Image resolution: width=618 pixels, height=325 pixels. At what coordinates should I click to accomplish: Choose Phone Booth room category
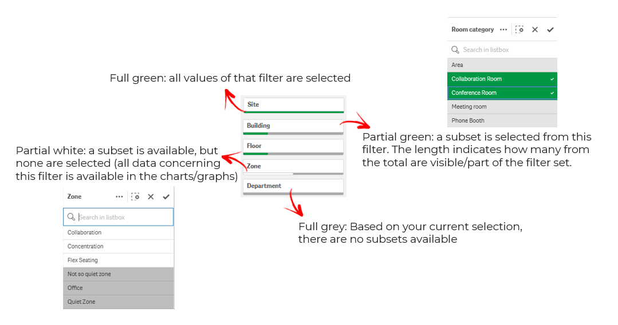502,121
